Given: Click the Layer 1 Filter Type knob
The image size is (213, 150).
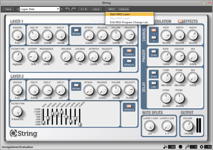Looking at the screenshot, I should pyautogui.click(x=17, y=57).
